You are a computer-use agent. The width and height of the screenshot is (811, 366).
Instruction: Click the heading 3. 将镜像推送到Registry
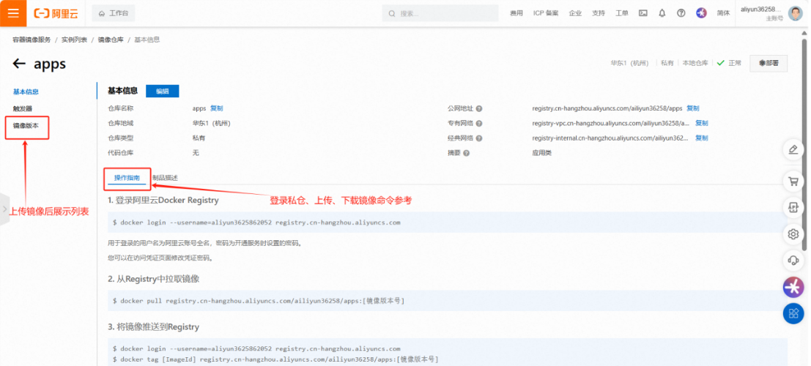pyautogui.click(x=154, y=326)
